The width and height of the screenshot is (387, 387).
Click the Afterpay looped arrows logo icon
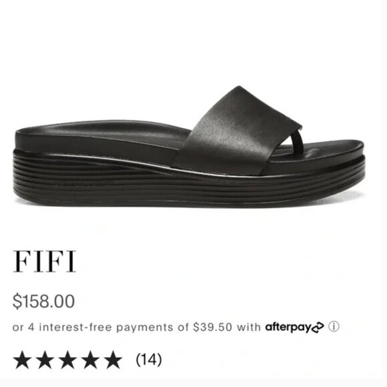pos(318,327)
